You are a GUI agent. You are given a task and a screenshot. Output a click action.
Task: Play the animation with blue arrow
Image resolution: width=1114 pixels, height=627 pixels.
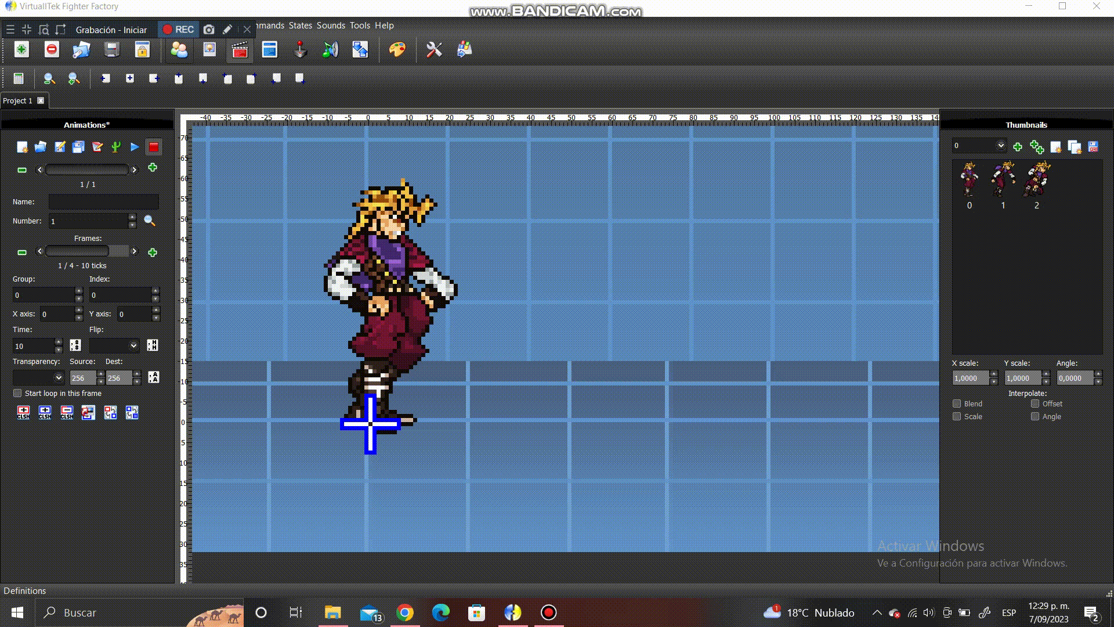coord(135,147)
